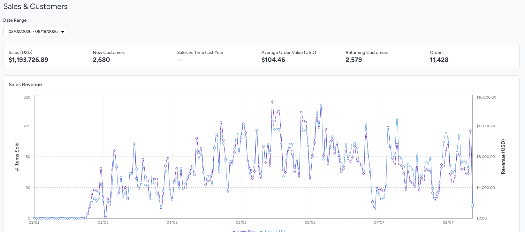Screen dimensions: 525x232
Task: Click the 'New Customers' metric label
Action: pyautogui.click(x=109, y=52)
